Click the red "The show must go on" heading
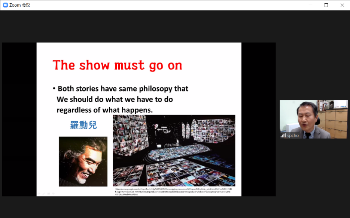Viewport: 350px width, 218px height. [x=117, y=65]
